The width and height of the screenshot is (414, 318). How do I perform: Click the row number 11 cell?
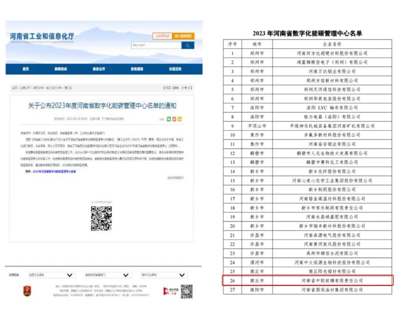click(232, 144)
